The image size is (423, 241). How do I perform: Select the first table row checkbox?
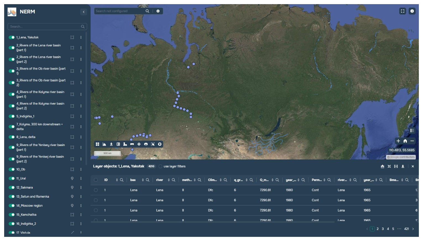pos(96,190)
